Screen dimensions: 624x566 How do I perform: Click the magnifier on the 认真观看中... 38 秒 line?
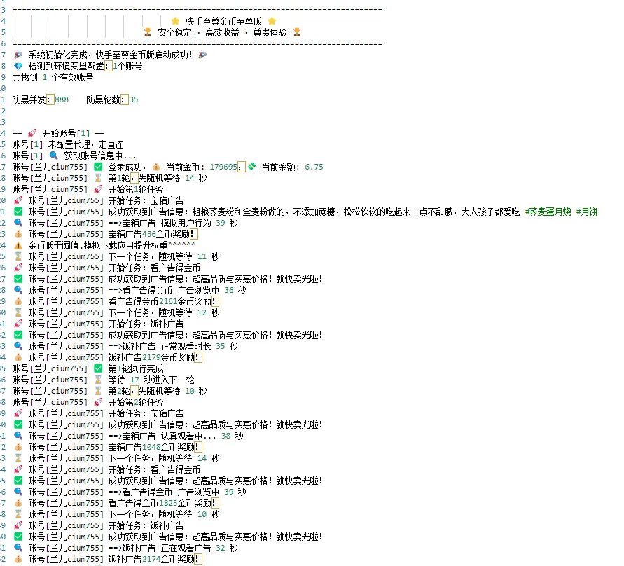(x=18, y=436)
